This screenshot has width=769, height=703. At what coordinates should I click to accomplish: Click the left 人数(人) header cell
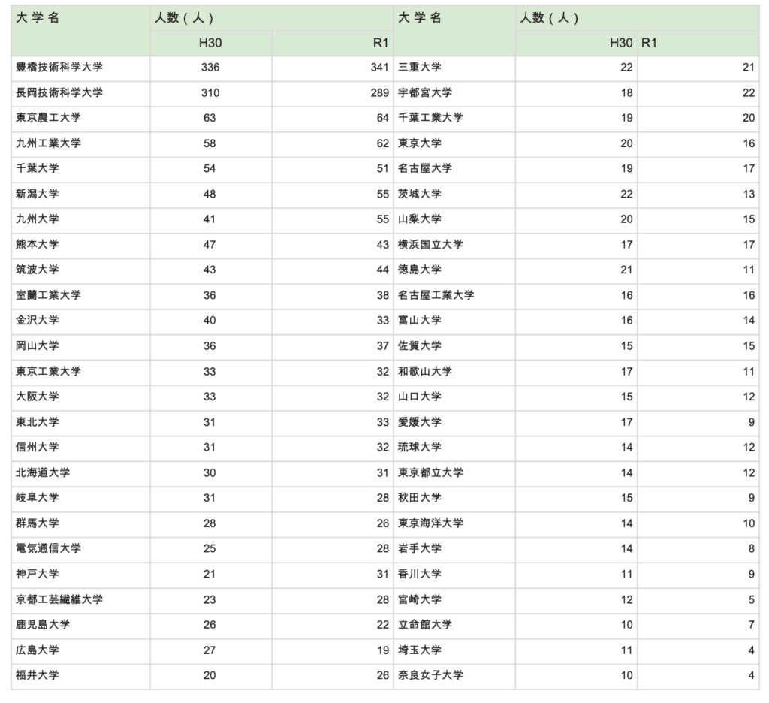point(180,18)
